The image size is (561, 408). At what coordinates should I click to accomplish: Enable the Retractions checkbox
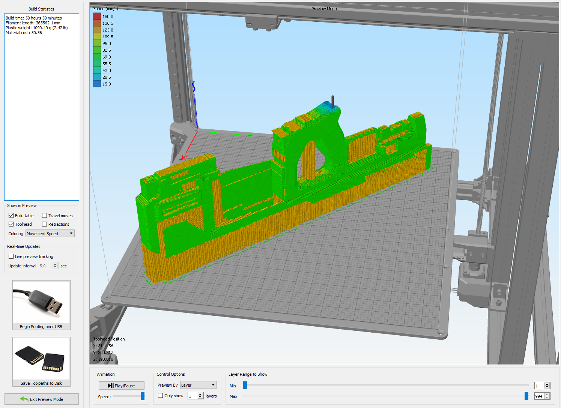(x=45, y=224)
